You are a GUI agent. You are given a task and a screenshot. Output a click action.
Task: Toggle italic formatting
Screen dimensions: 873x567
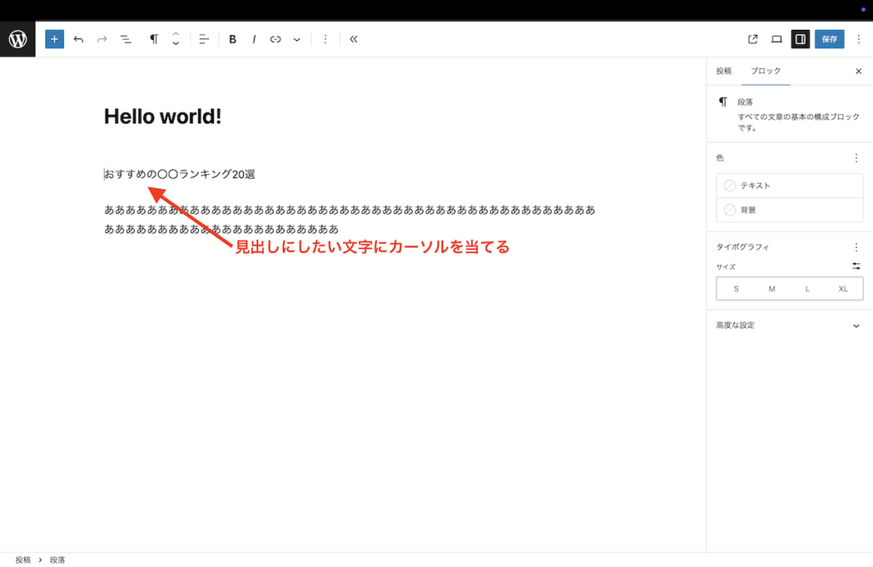point(254,38)
